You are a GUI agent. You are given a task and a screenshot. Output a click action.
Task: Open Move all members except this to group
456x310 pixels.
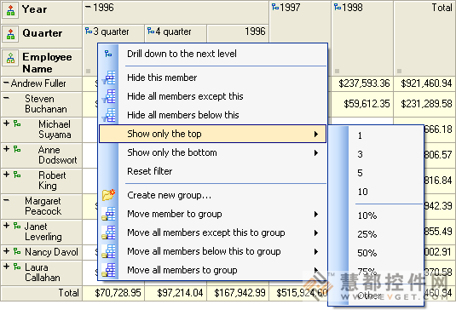(x=212, y=232)
